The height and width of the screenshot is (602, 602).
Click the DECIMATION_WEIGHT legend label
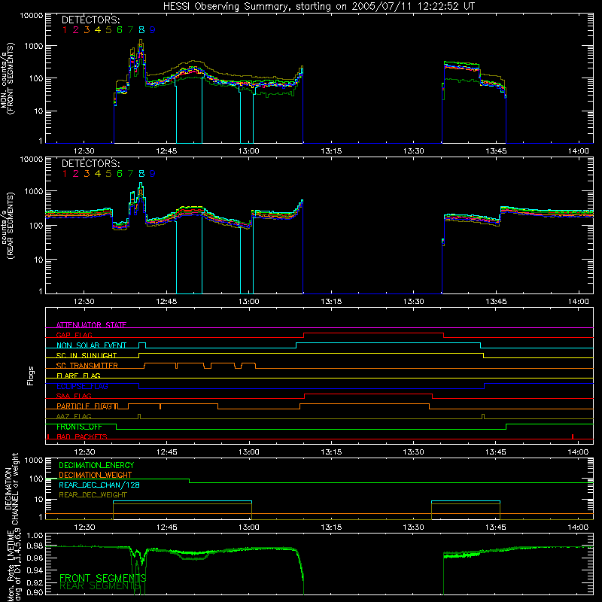point(96,476)
